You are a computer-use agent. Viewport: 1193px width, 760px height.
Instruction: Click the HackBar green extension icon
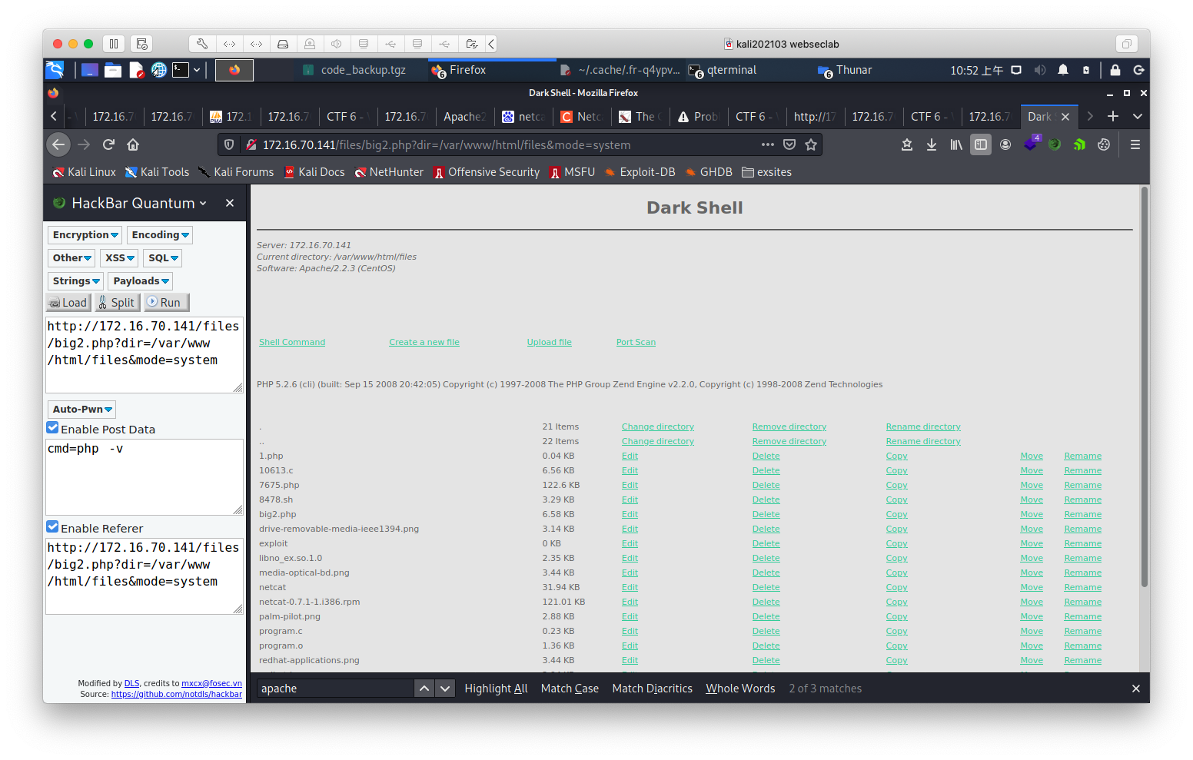1055,144
